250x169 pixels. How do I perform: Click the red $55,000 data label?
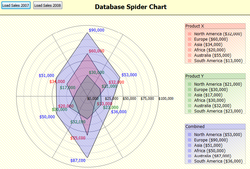(78, 138)
